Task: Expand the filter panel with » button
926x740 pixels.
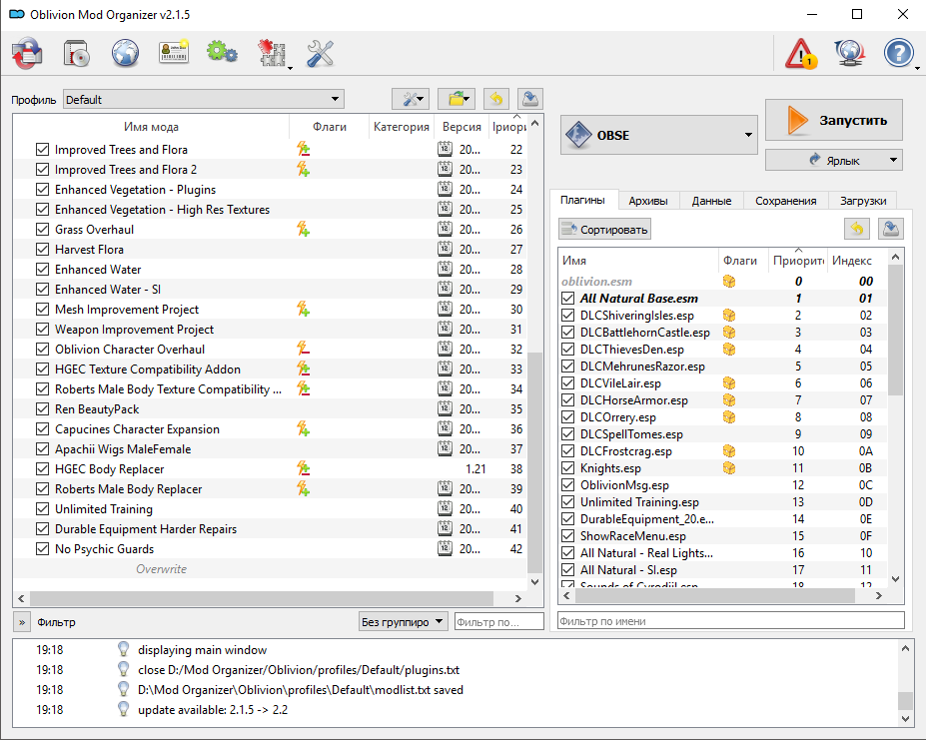Action: tap(21, 622)
